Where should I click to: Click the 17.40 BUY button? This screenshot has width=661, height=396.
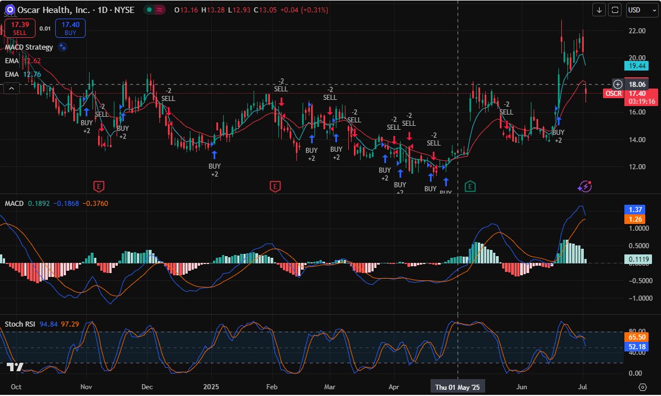70,28
